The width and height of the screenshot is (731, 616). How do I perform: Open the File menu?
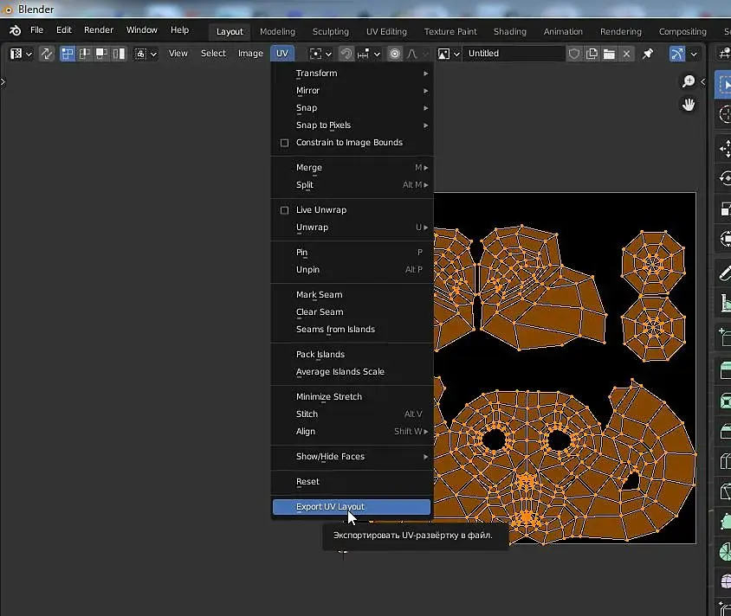tap(36, 30)
